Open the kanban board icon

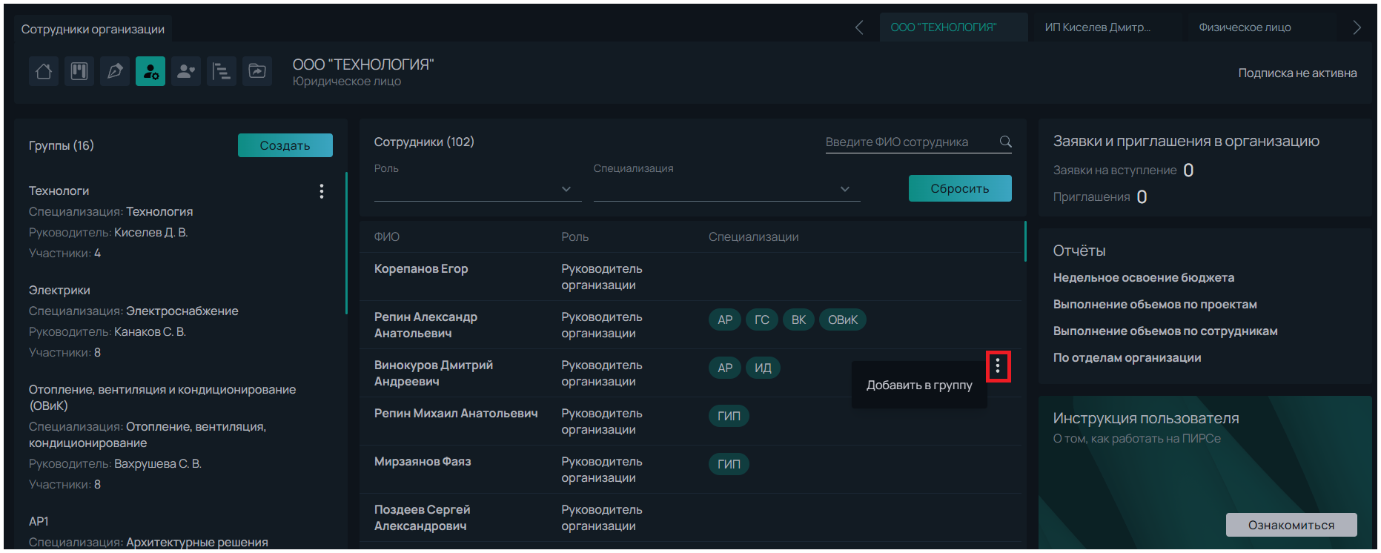point(79,71)
